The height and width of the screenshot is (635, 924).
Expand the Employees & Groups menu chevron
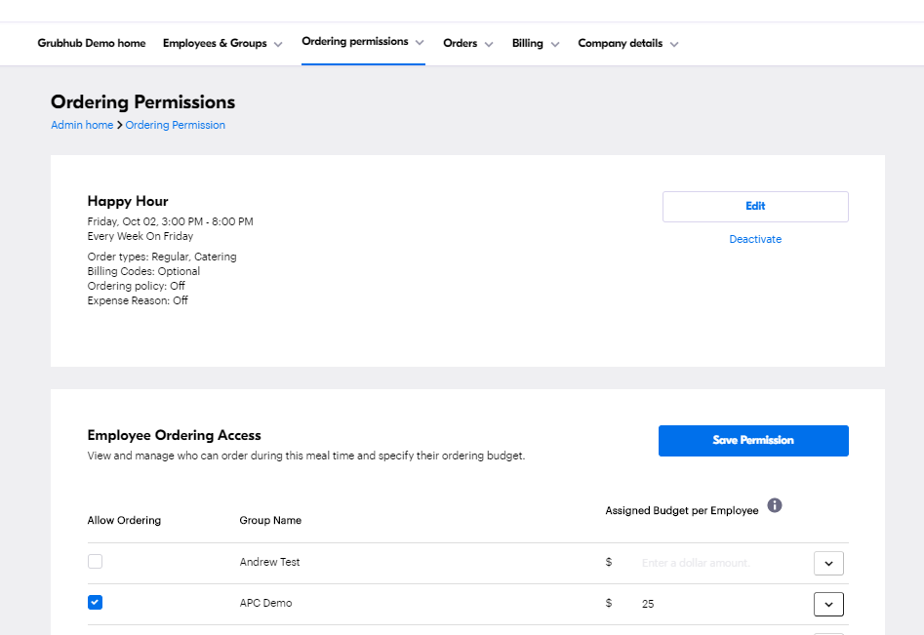point(278,44)
